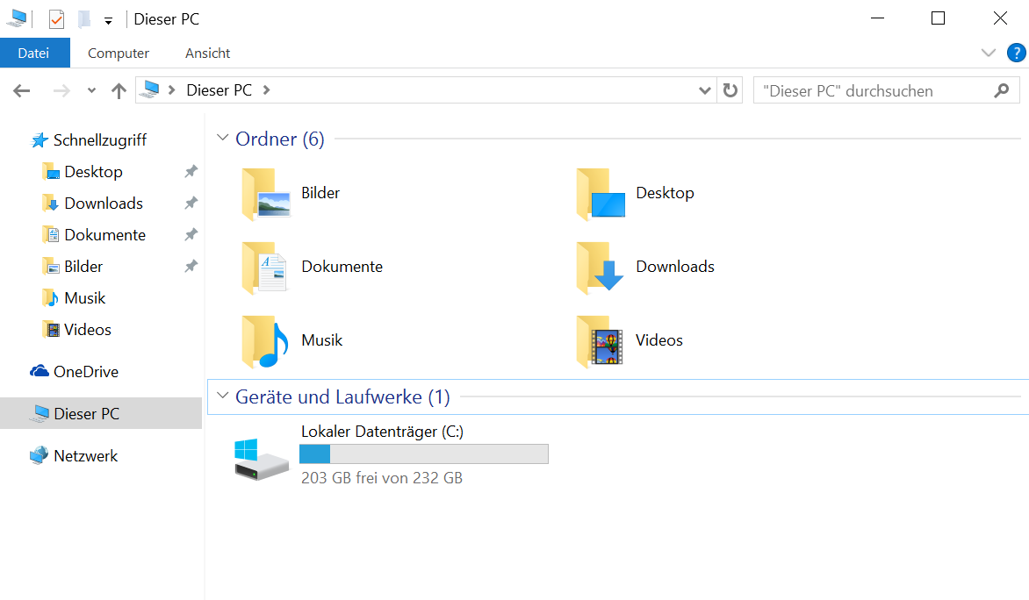1029x600 pixels.
Task: Open the Help button
Action: [1017, 53]
